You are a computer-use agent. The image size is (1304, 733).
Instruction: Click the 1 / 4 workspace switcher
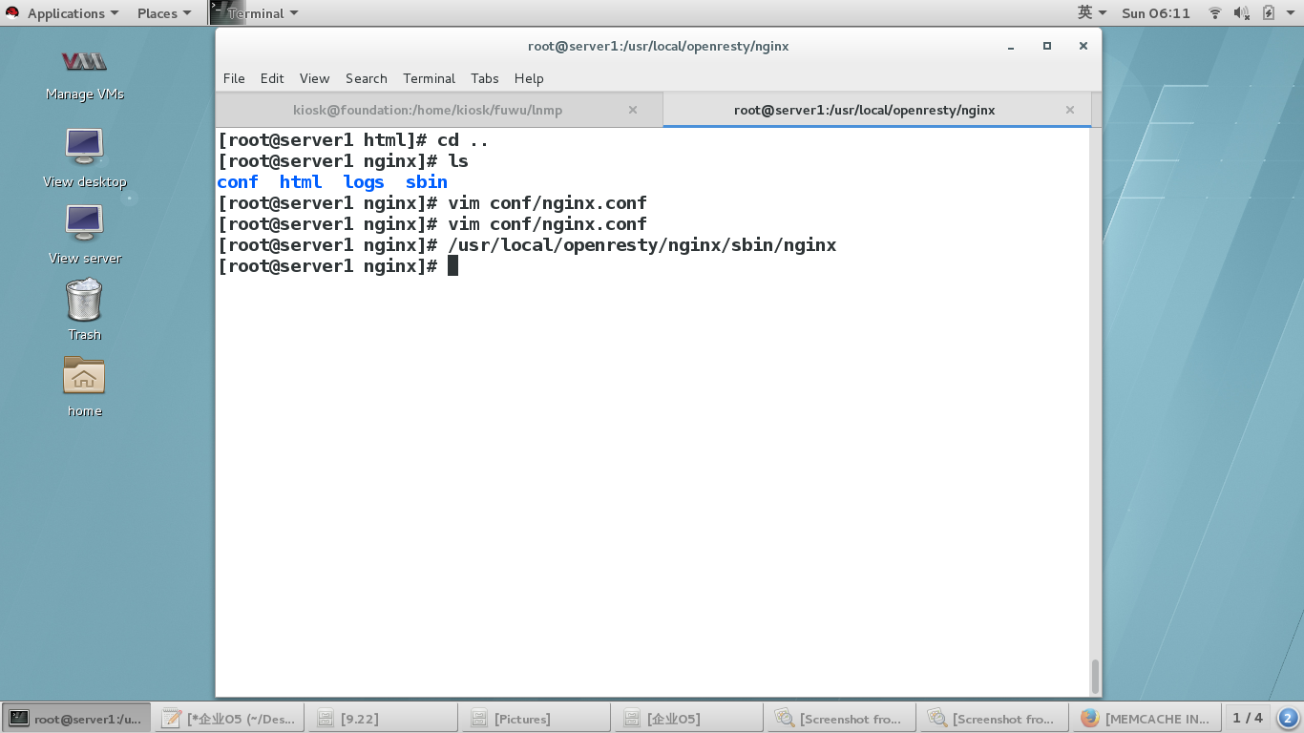tap(1248, 718)
